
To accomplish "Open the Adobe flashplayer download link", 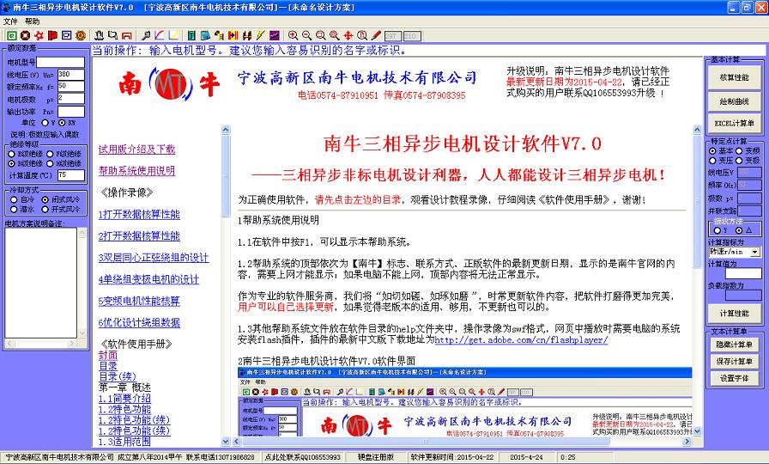I will point(521,339).
